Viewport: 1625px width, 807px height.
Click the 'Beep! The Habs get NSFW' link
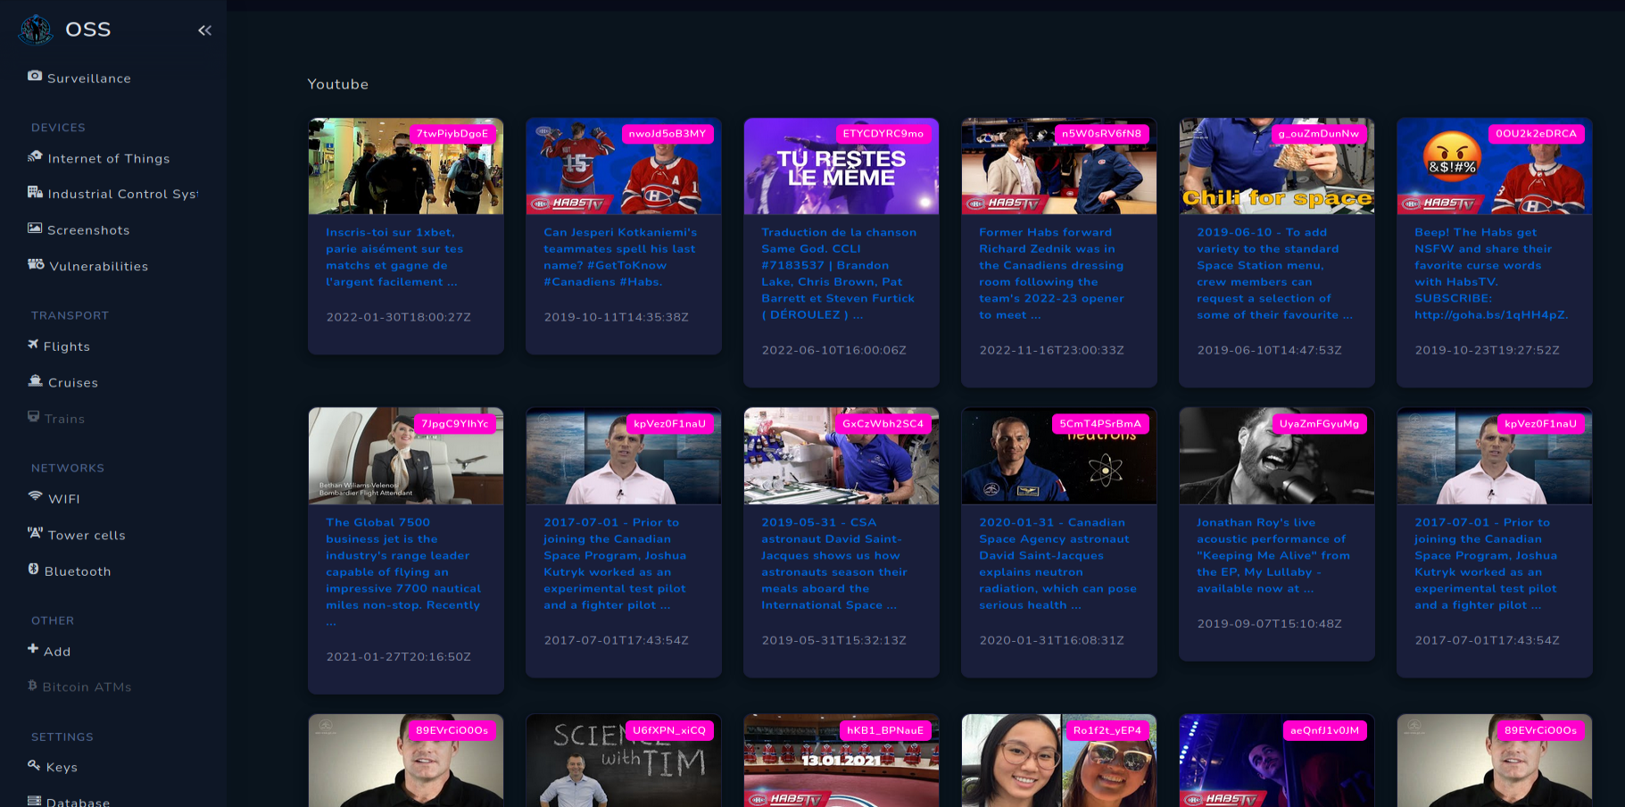pos(1491,273)
